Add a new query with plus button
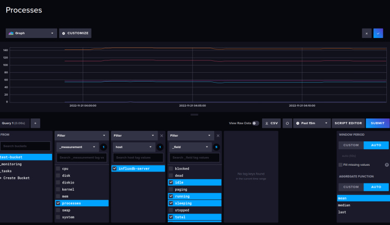 pos(35,123)
